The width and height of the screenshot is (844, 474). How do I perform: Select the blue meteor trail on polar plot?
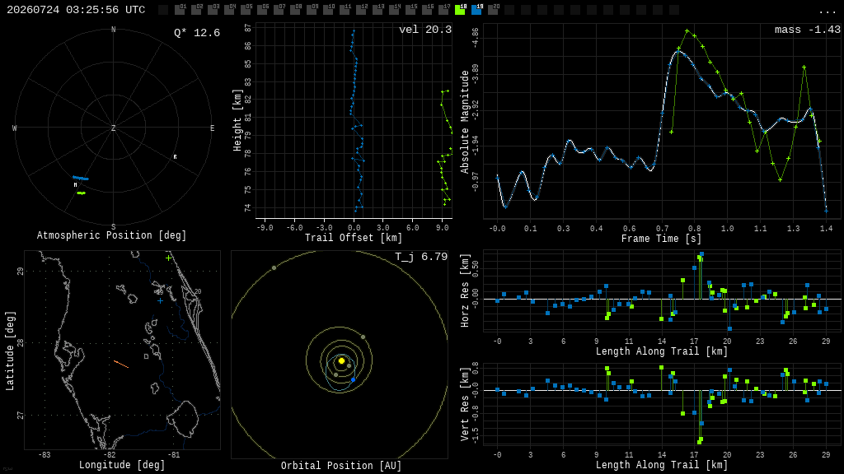(x=81, y=178)
